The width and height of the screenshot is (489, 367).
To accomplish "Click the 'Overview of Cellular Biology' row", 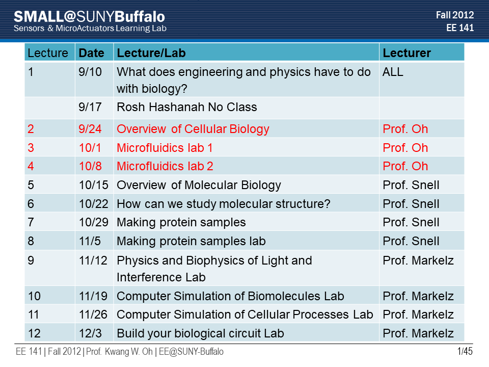I will pos(244,128).
